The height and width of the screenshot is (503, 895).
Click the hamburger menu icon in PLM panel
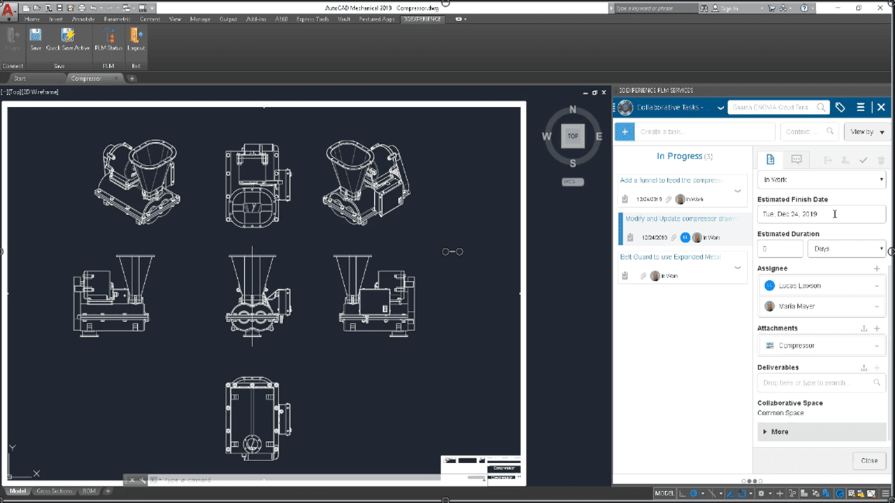(x=861, y=107)
